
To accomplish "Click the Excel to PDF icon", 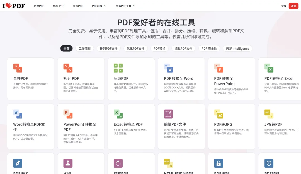I will [x=118, y=114].
